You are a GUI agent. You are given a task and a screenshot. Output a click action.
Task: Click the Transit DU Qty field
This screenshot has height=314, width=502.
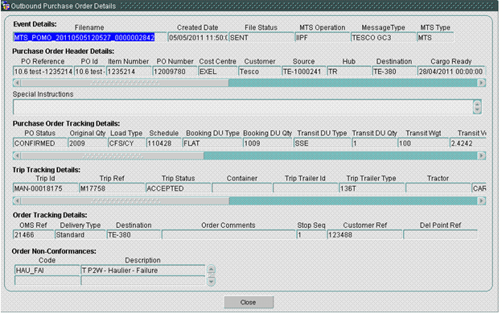[x=374, y=143]
